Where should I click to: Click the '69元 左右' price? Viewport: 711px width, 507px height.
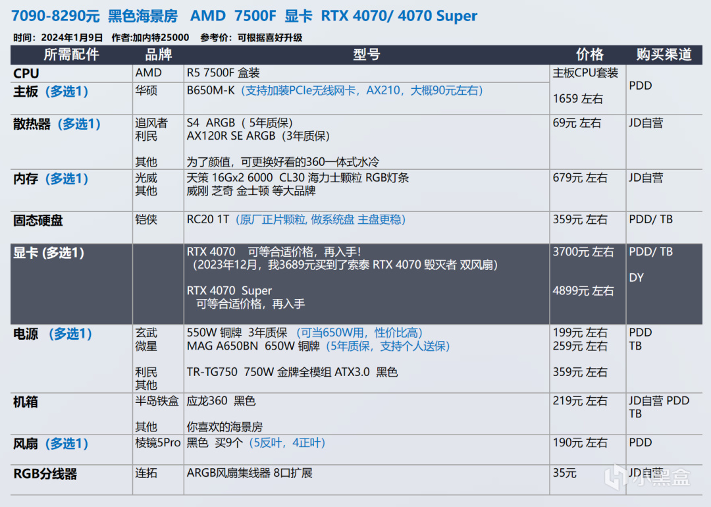click(x=577, y=123)
